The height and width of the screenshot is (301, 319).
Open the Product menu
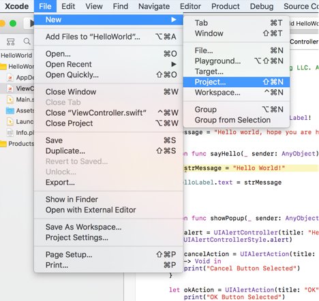point(226,6)
